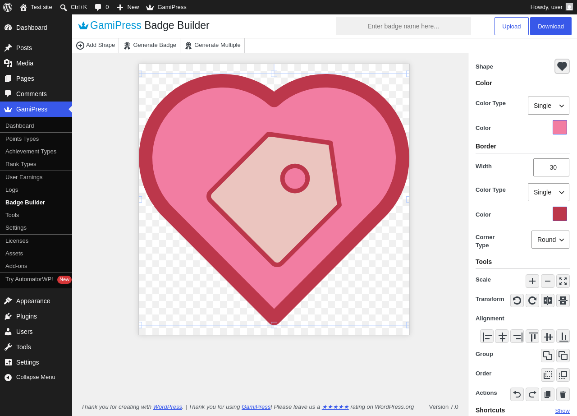Click Collapse Menu in sidebar
Screen dimensions: 577x416
36,377
